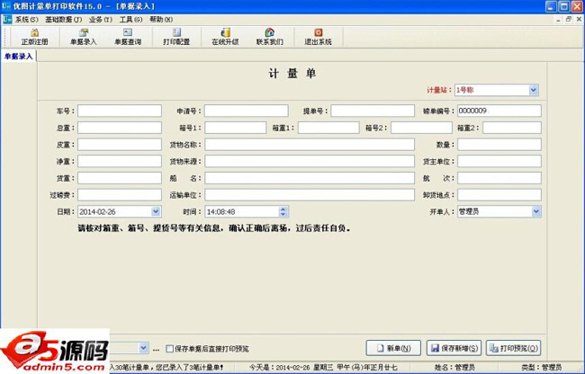Focus the 净重 input field

tap(120, 161)
